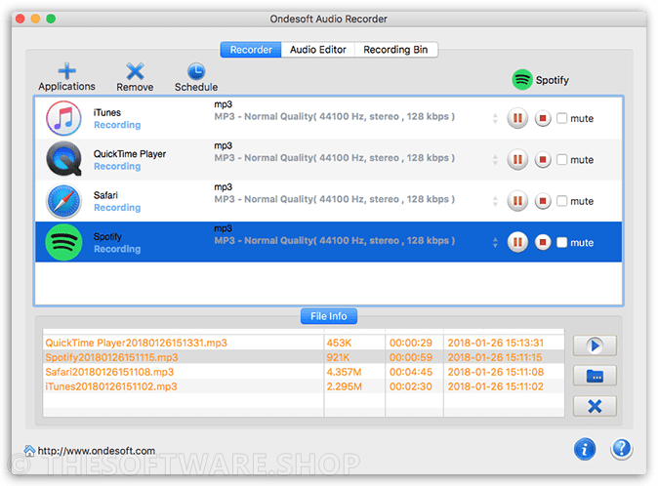Switch to the Audio Editor tab
Viewport: 658px width, 486px height.
pos(317,50)
